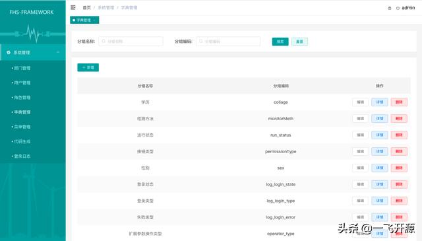
Task: Click the FHS-FRAMEWORK logo title
Action: point(32,12)
